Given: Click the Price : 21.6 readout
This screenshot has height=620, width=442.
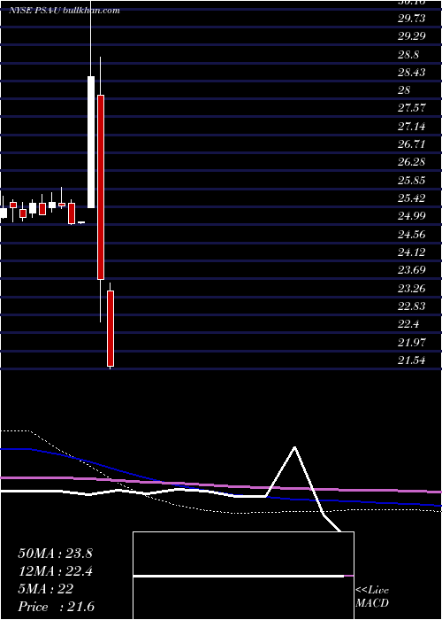Looking at the screenshot, I should coord(56,607).
